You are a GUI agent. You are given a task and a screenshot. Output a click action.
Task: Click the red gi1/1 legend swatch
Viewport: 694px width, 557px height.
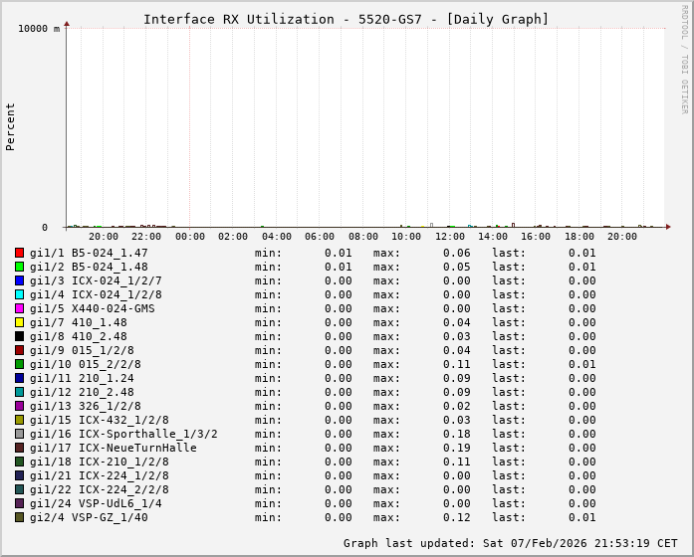tap(19, 253)
